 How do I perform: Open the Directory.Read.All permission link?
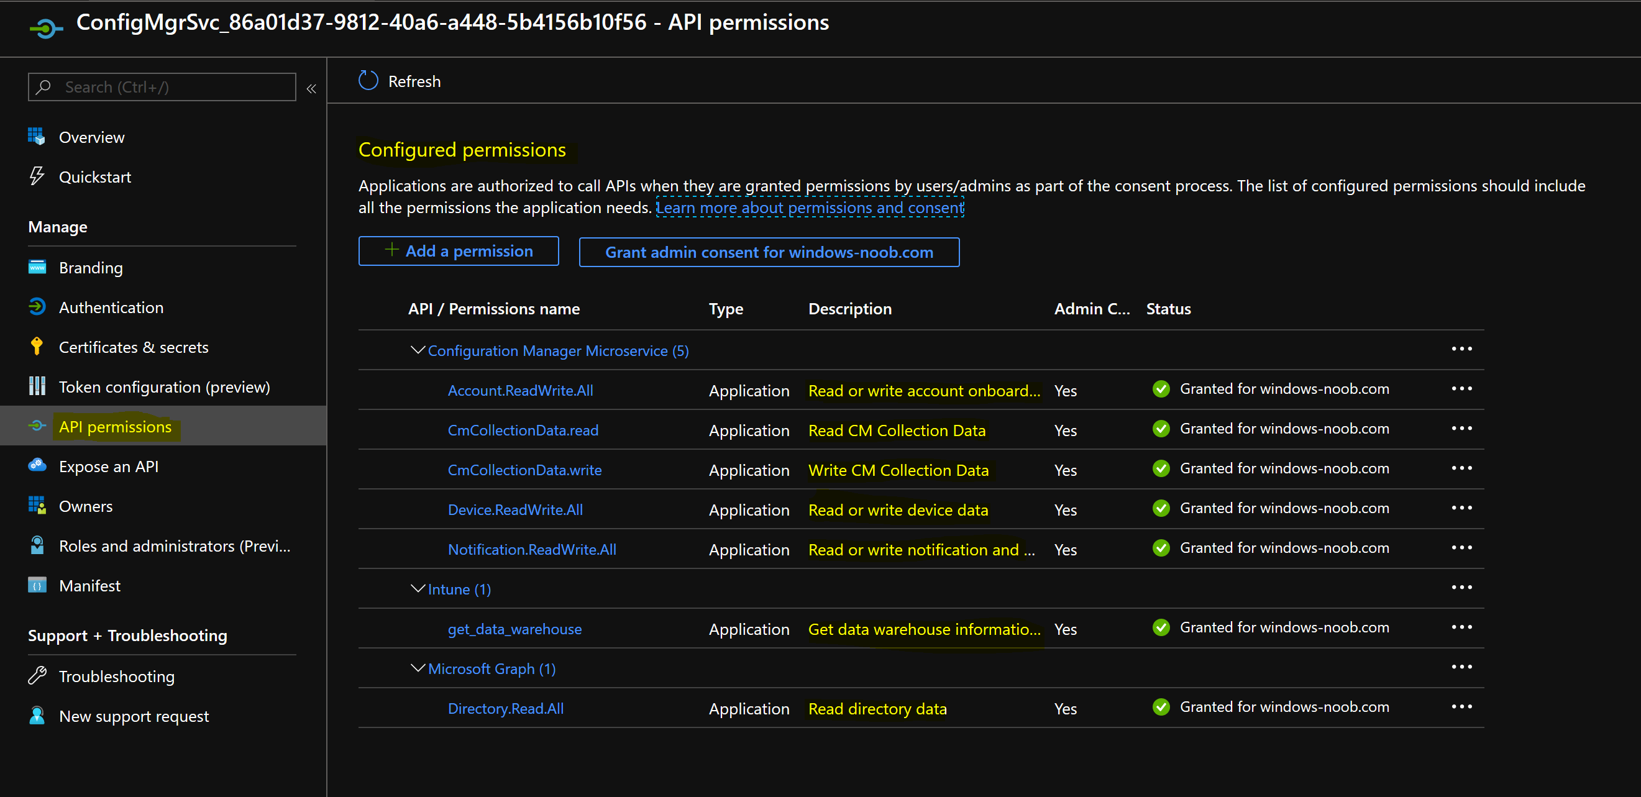click(x=505, y=708)
